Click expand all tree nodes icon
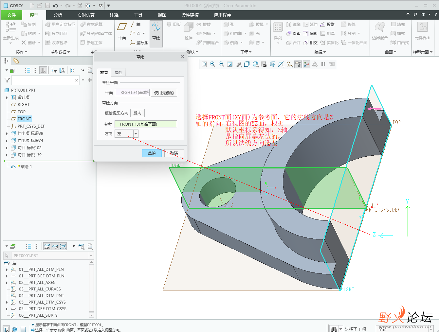Viewport: 439px width, 332px height. (x=28, y=70)
